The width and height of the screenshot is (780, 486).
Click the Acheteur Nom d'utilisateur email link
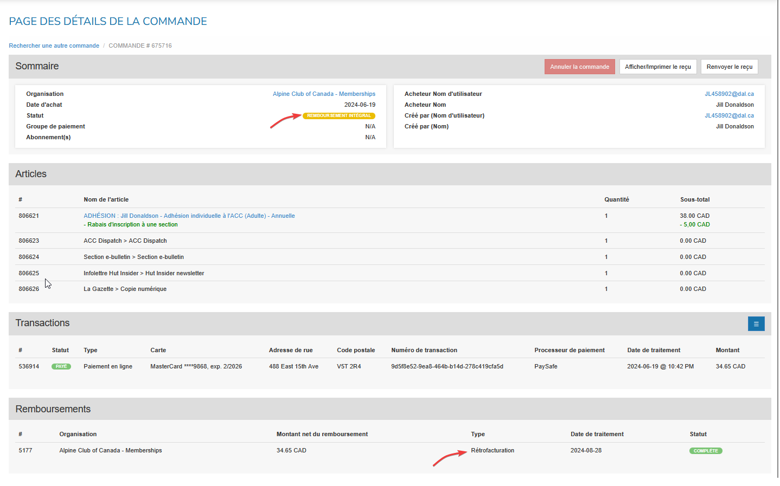[728, 94]
